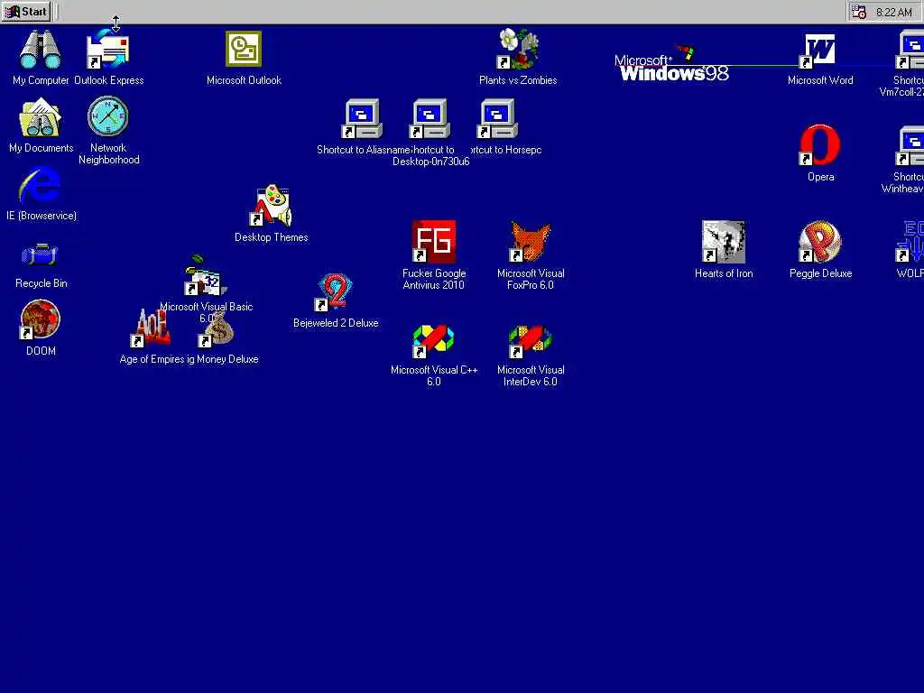Select the Opera browser shortcut
924x693 pixels.
(819, 145)
